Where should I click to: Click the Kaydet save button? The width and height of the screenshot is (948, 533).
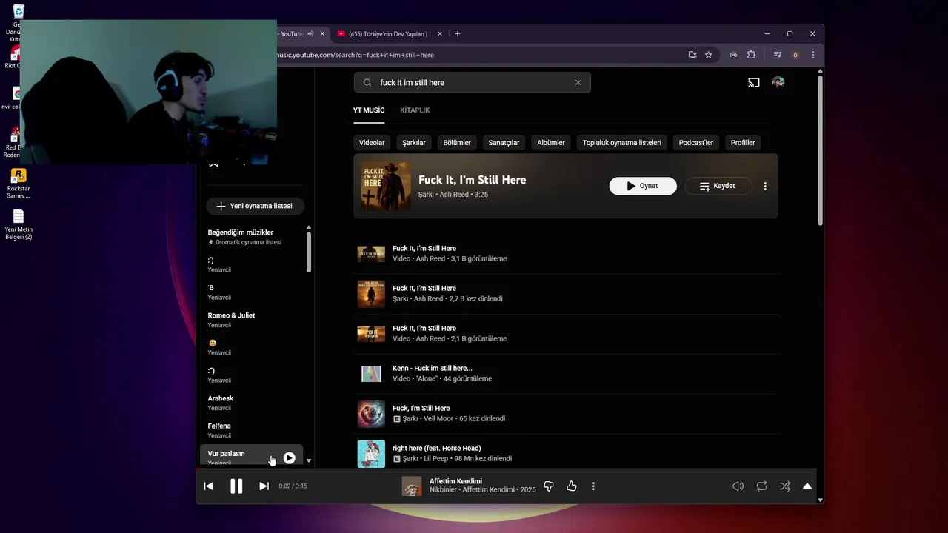718,186
